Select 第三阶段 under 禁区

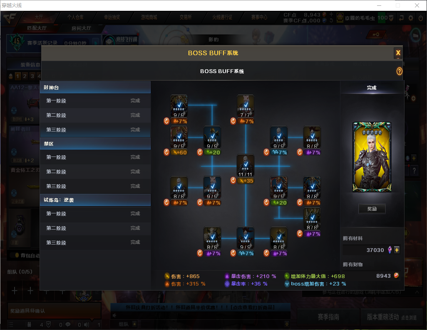[95, 186]
